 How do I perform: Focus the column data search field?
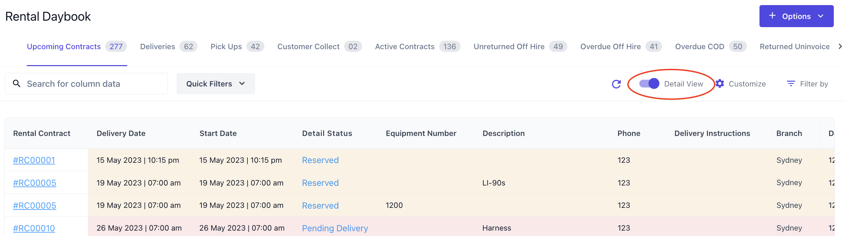point(92,84)
